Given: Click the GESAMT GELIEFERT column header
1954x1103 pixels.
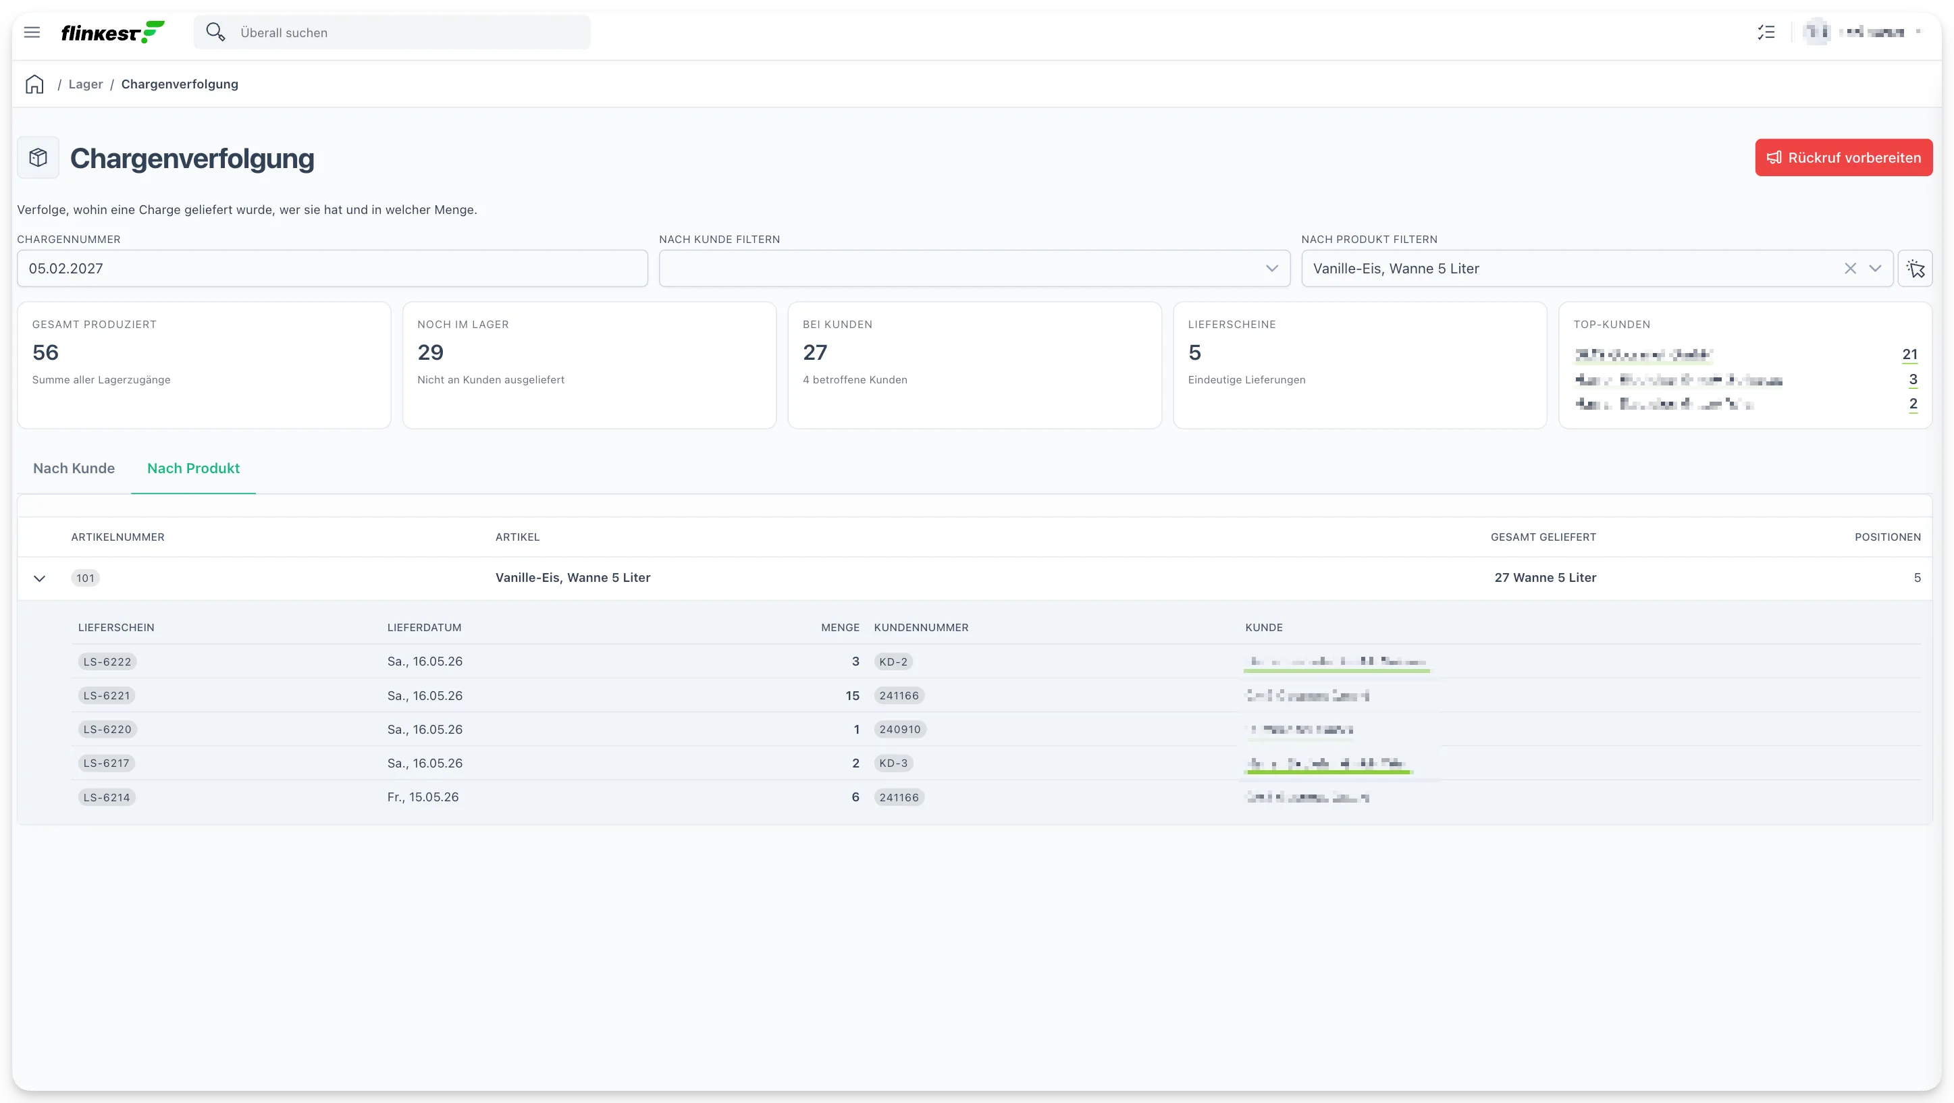Looking at the screenshot, I should [1543, 537].
